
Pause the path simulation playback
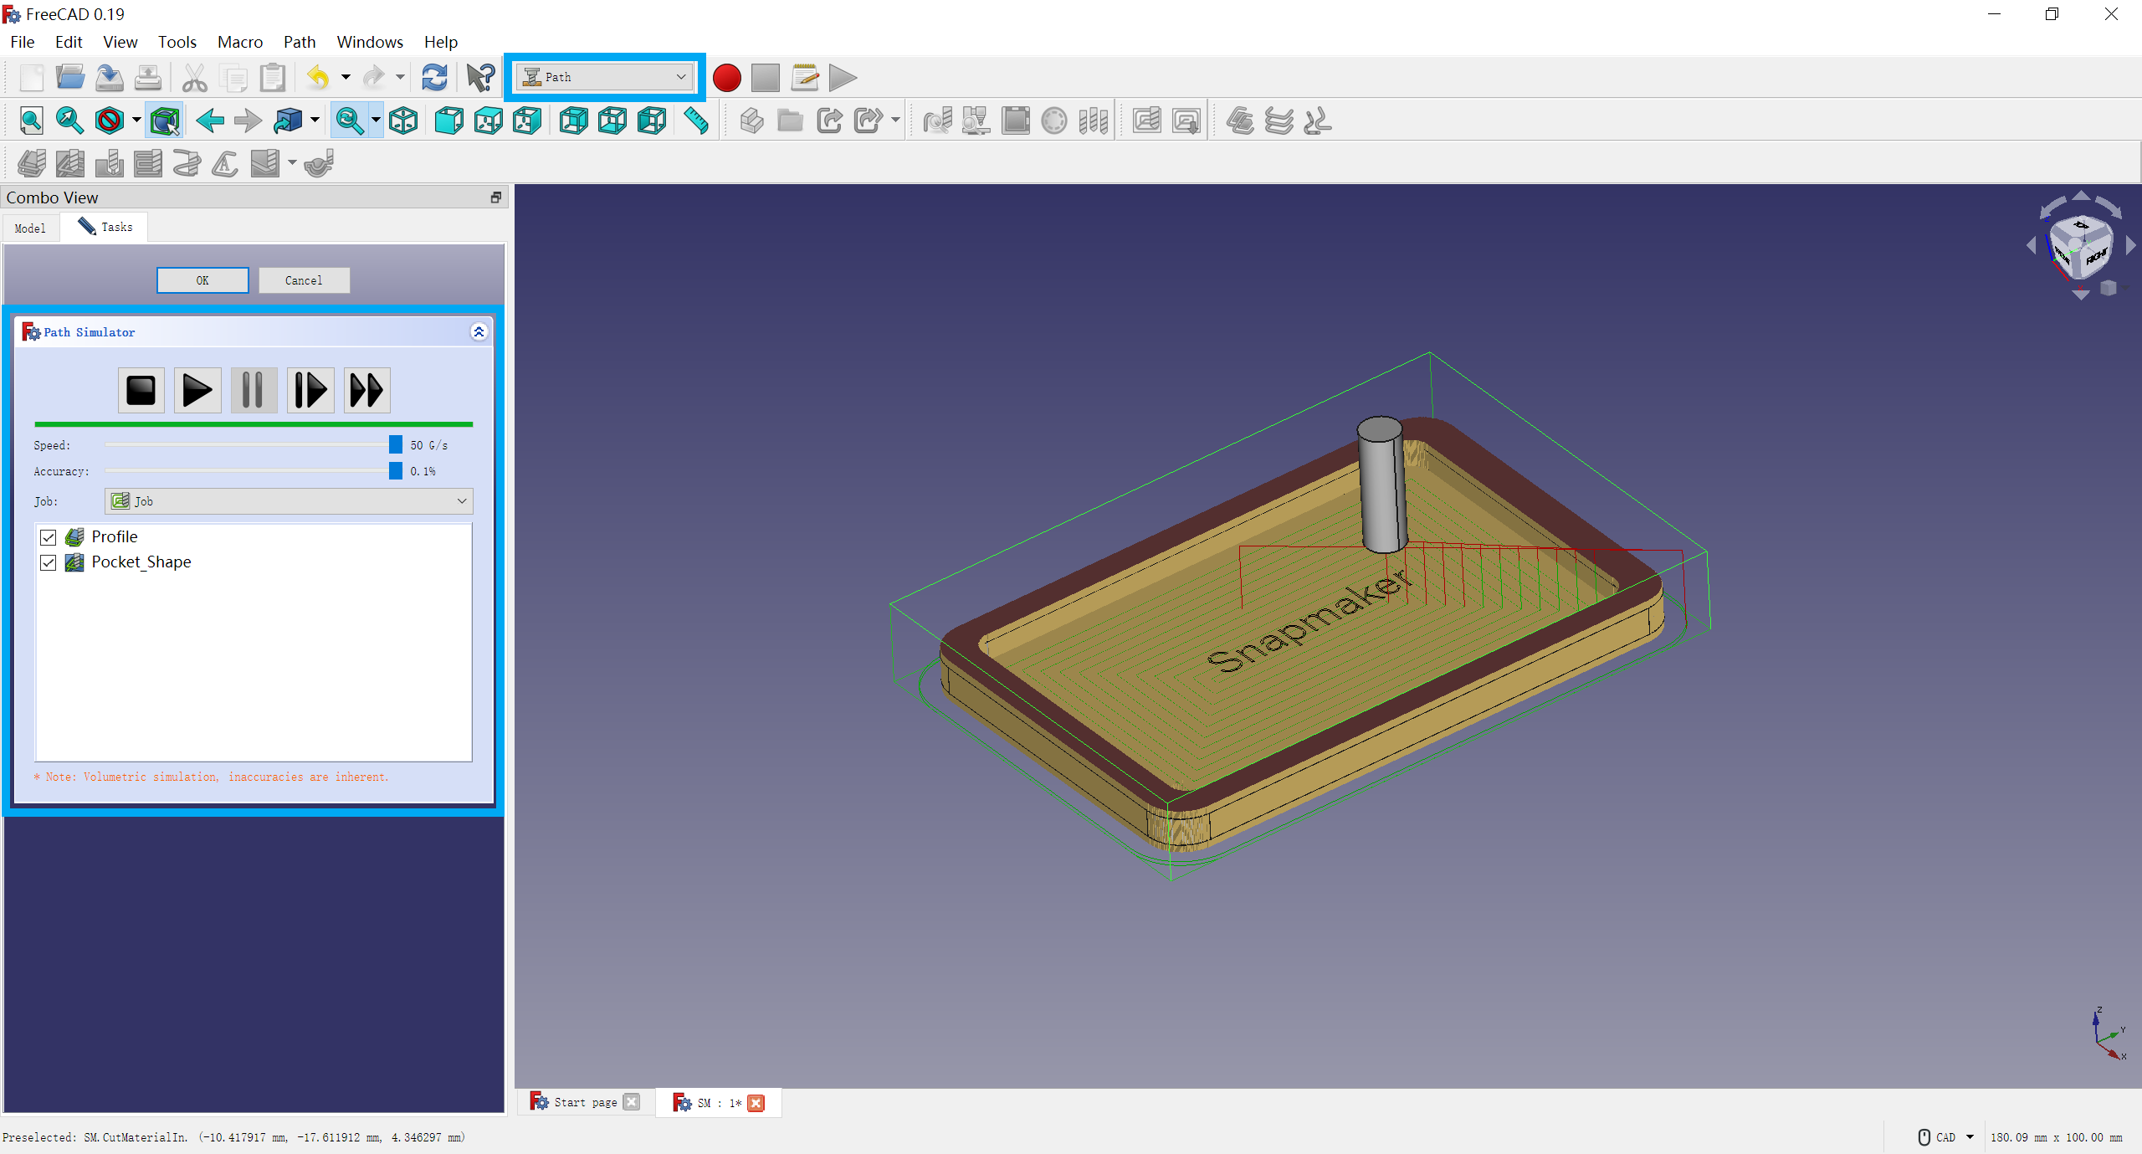click(253, 390)
